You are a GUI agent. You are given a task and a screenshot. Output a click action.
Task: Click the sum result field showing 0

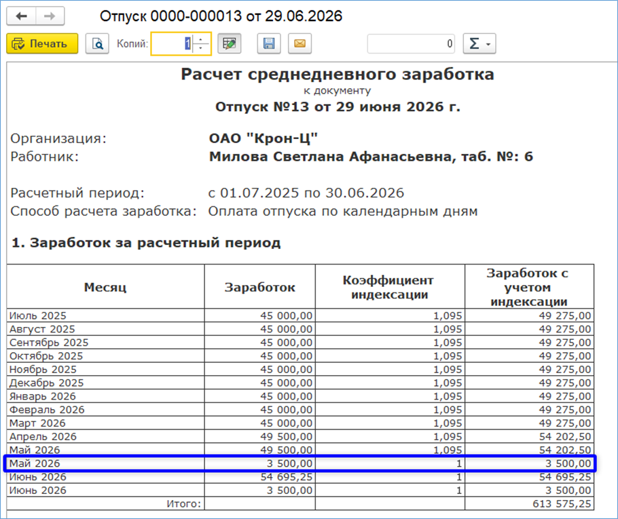click(411, 43)
